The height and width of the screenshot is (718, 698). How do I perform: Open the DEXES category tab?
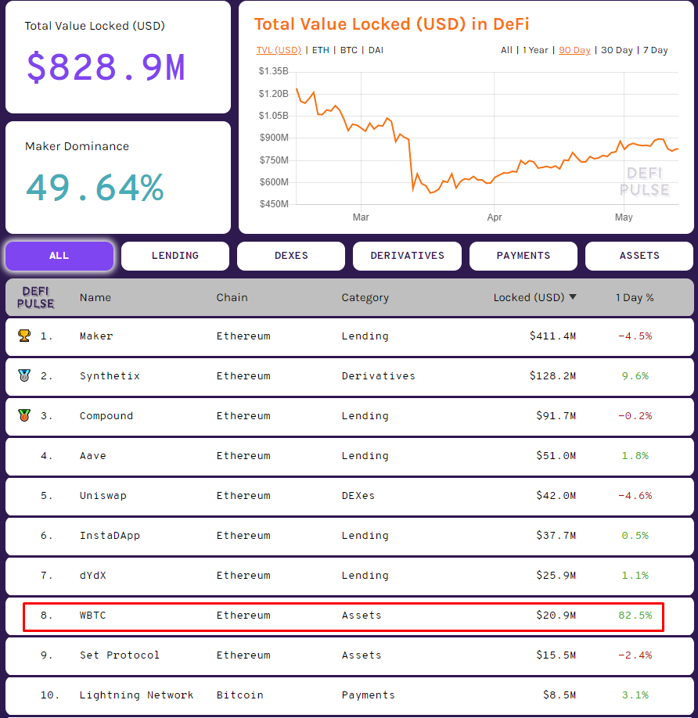click(290, 256)
